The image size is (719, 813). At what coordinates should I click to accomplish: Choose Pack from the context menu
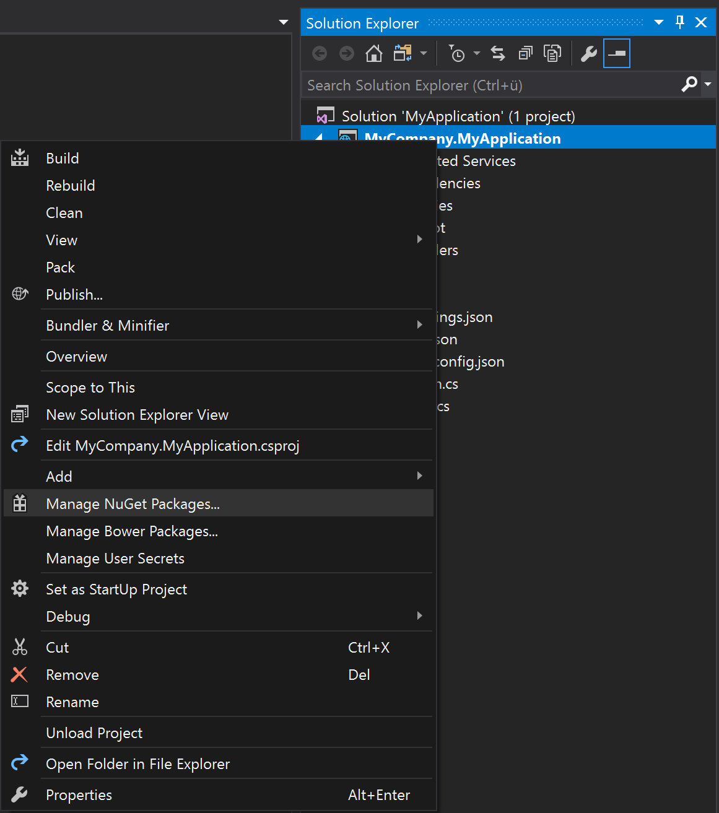pos(61,267)
